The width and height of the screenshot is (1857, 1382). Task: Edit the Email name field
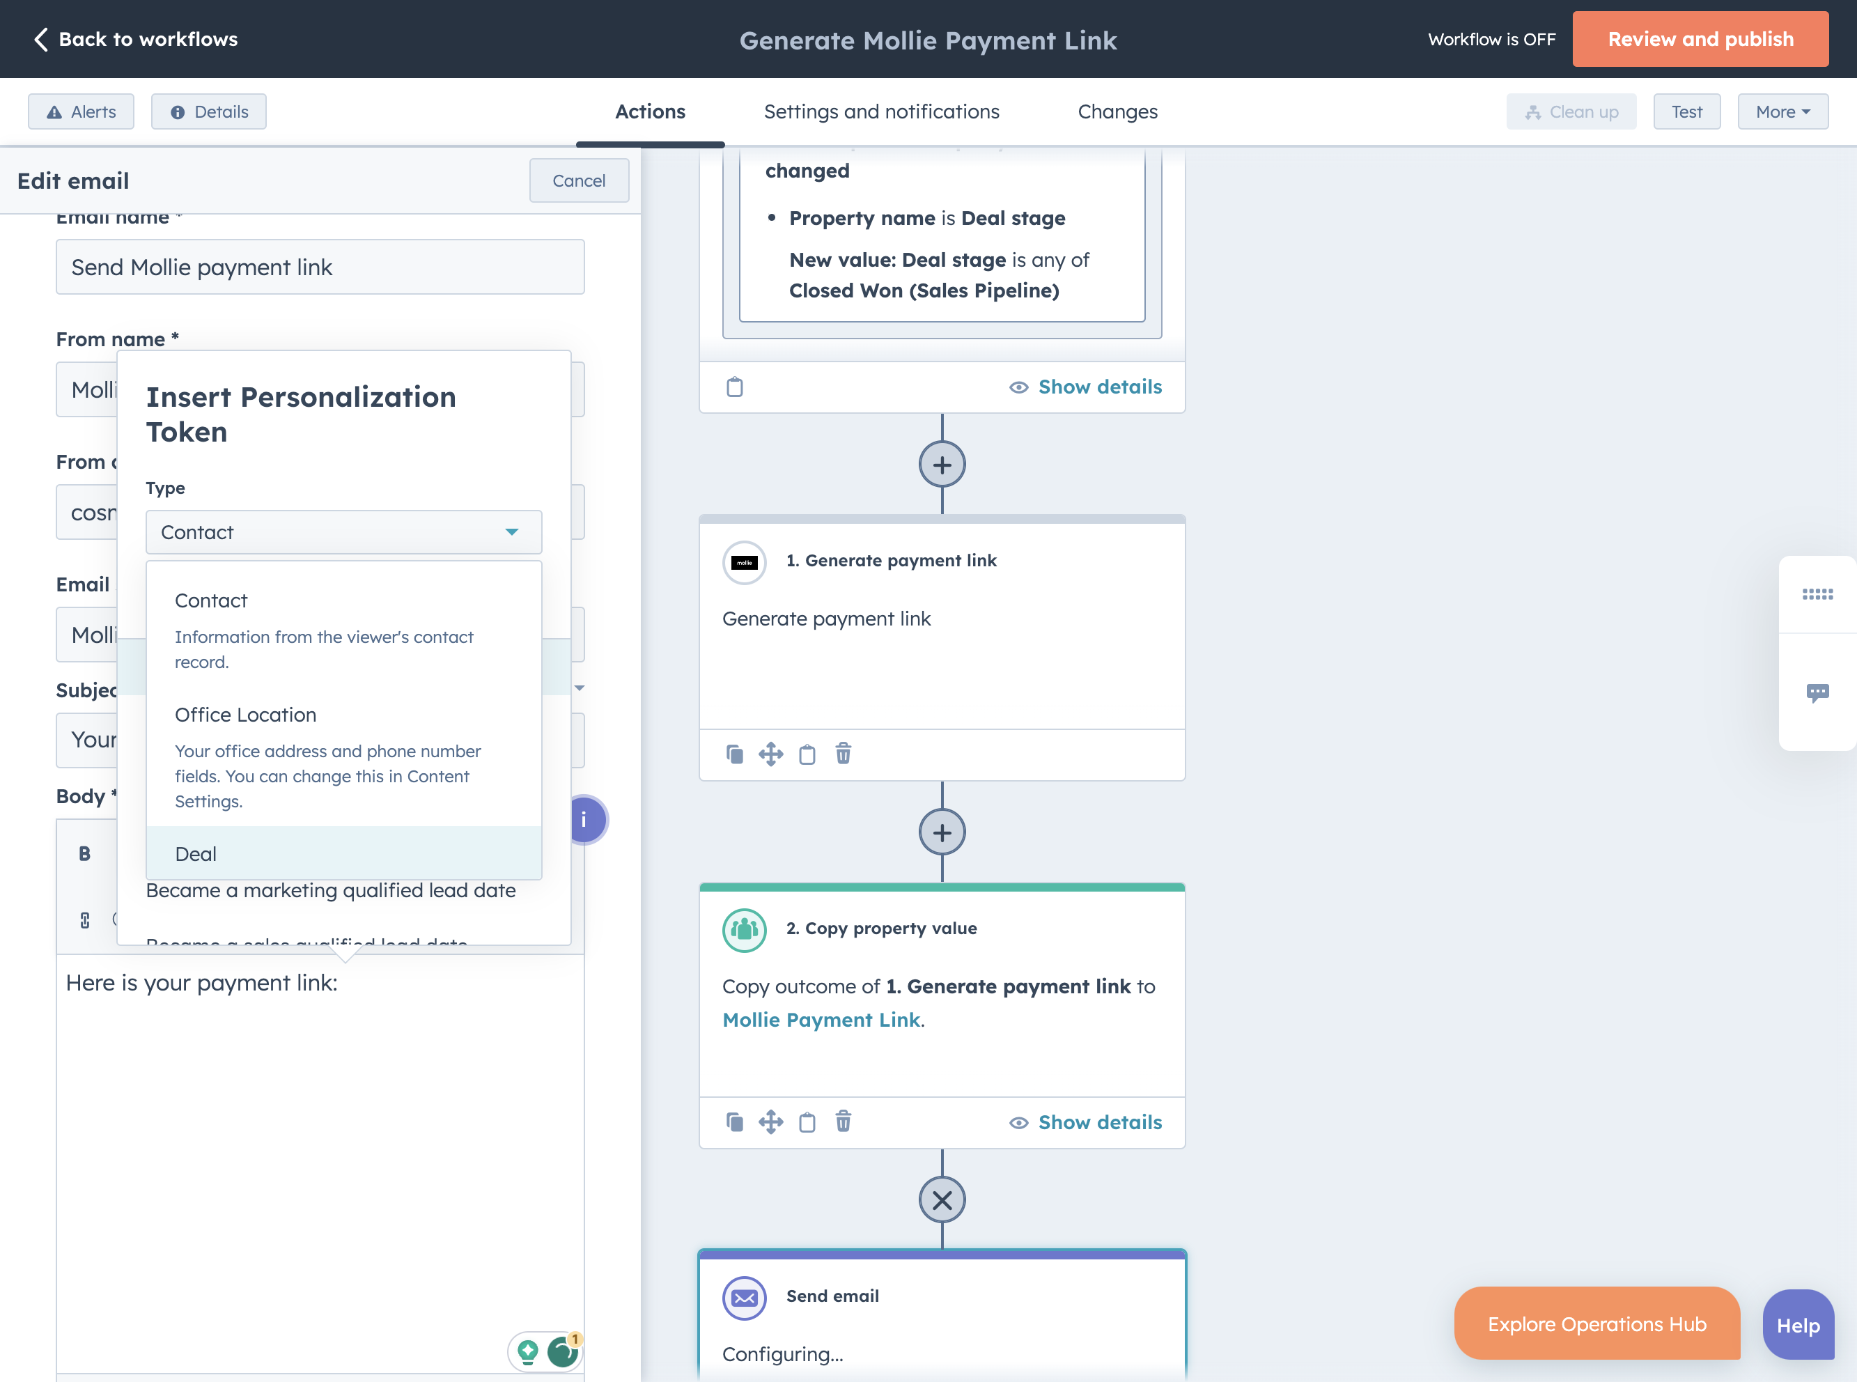(x=320, y=267)
